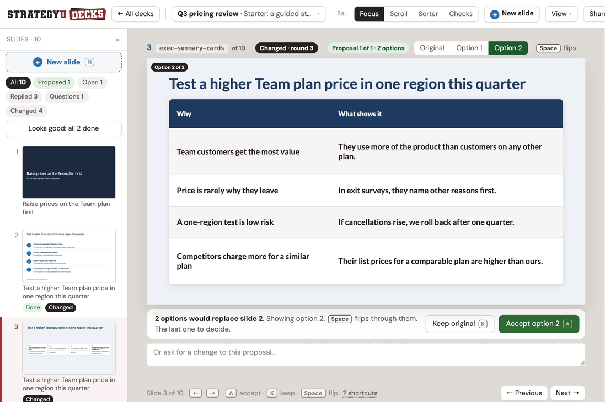Screen dimensions: 605x402
Task: Click the Share button
Action: [596, 14]
